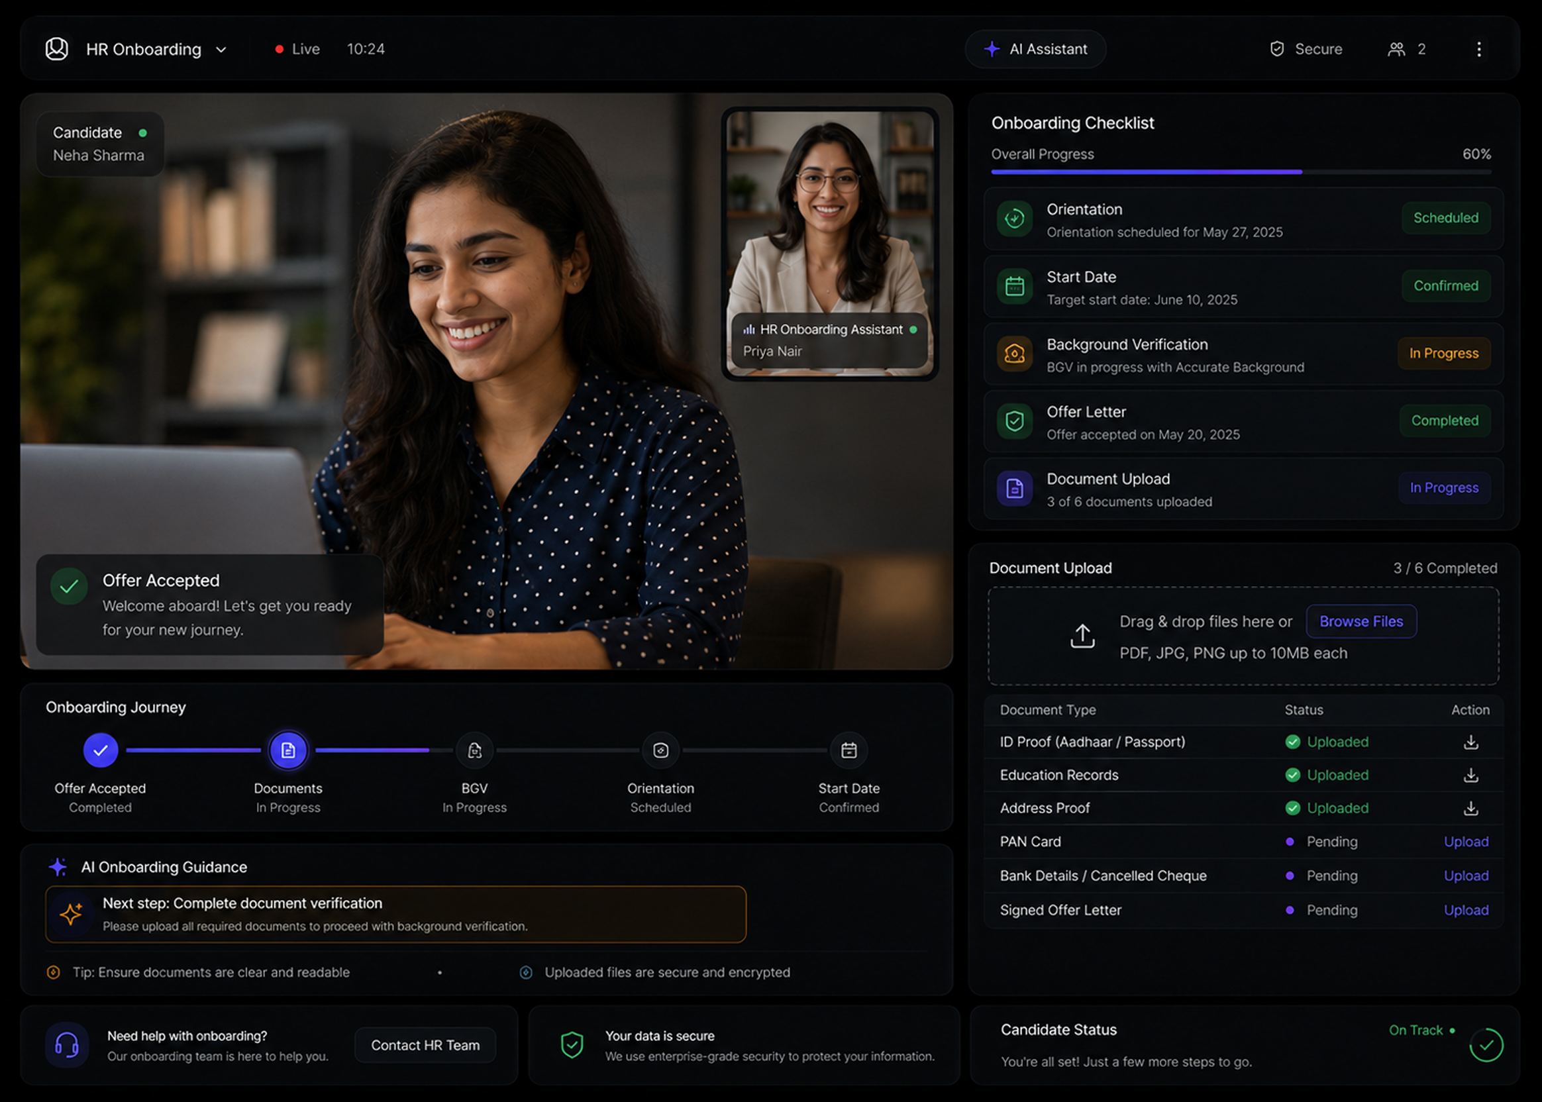Click Upload link for PAN Card
The image size is (1542, 1102).
click(1466, 842)
